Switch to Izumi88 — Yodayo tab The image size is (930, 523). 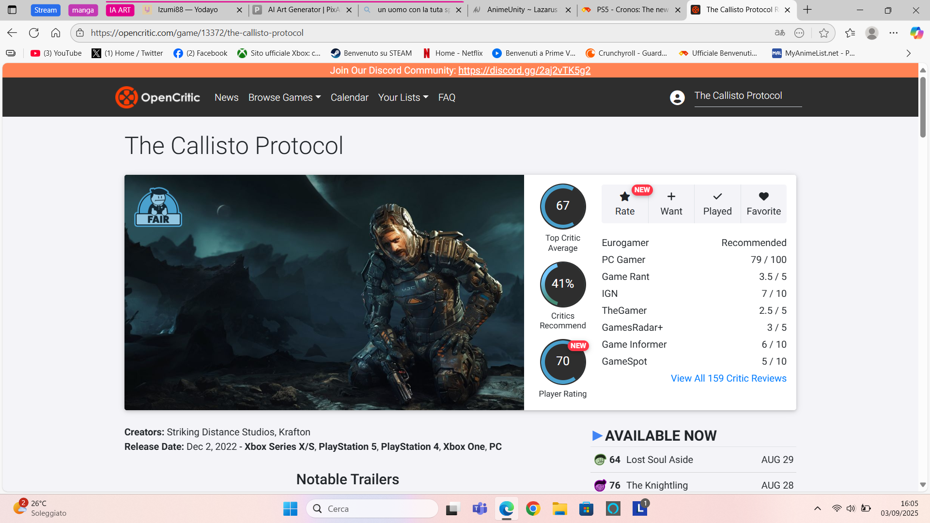click(x=193, y=10)
